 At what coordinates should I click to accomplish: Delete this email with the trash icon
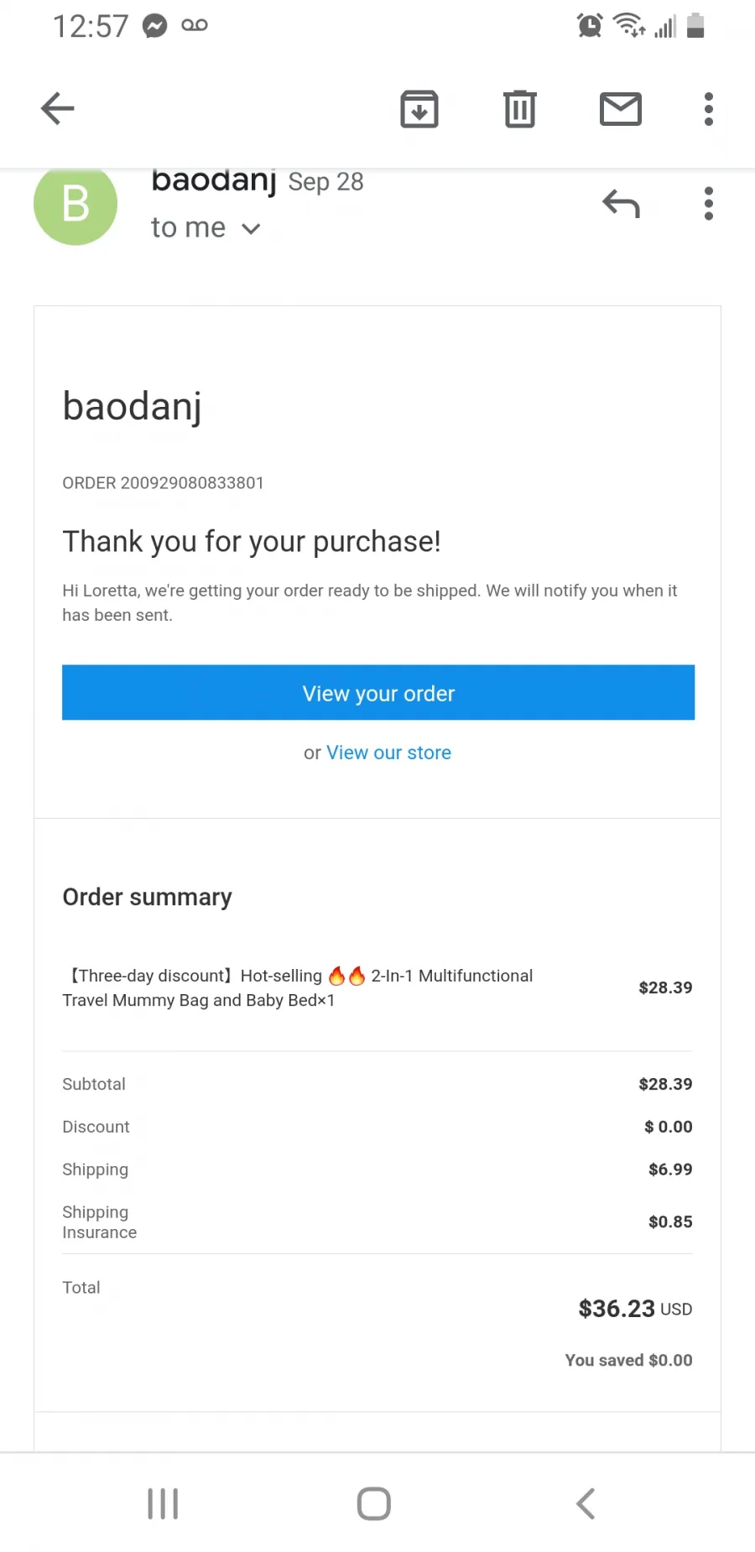point(520,109)
